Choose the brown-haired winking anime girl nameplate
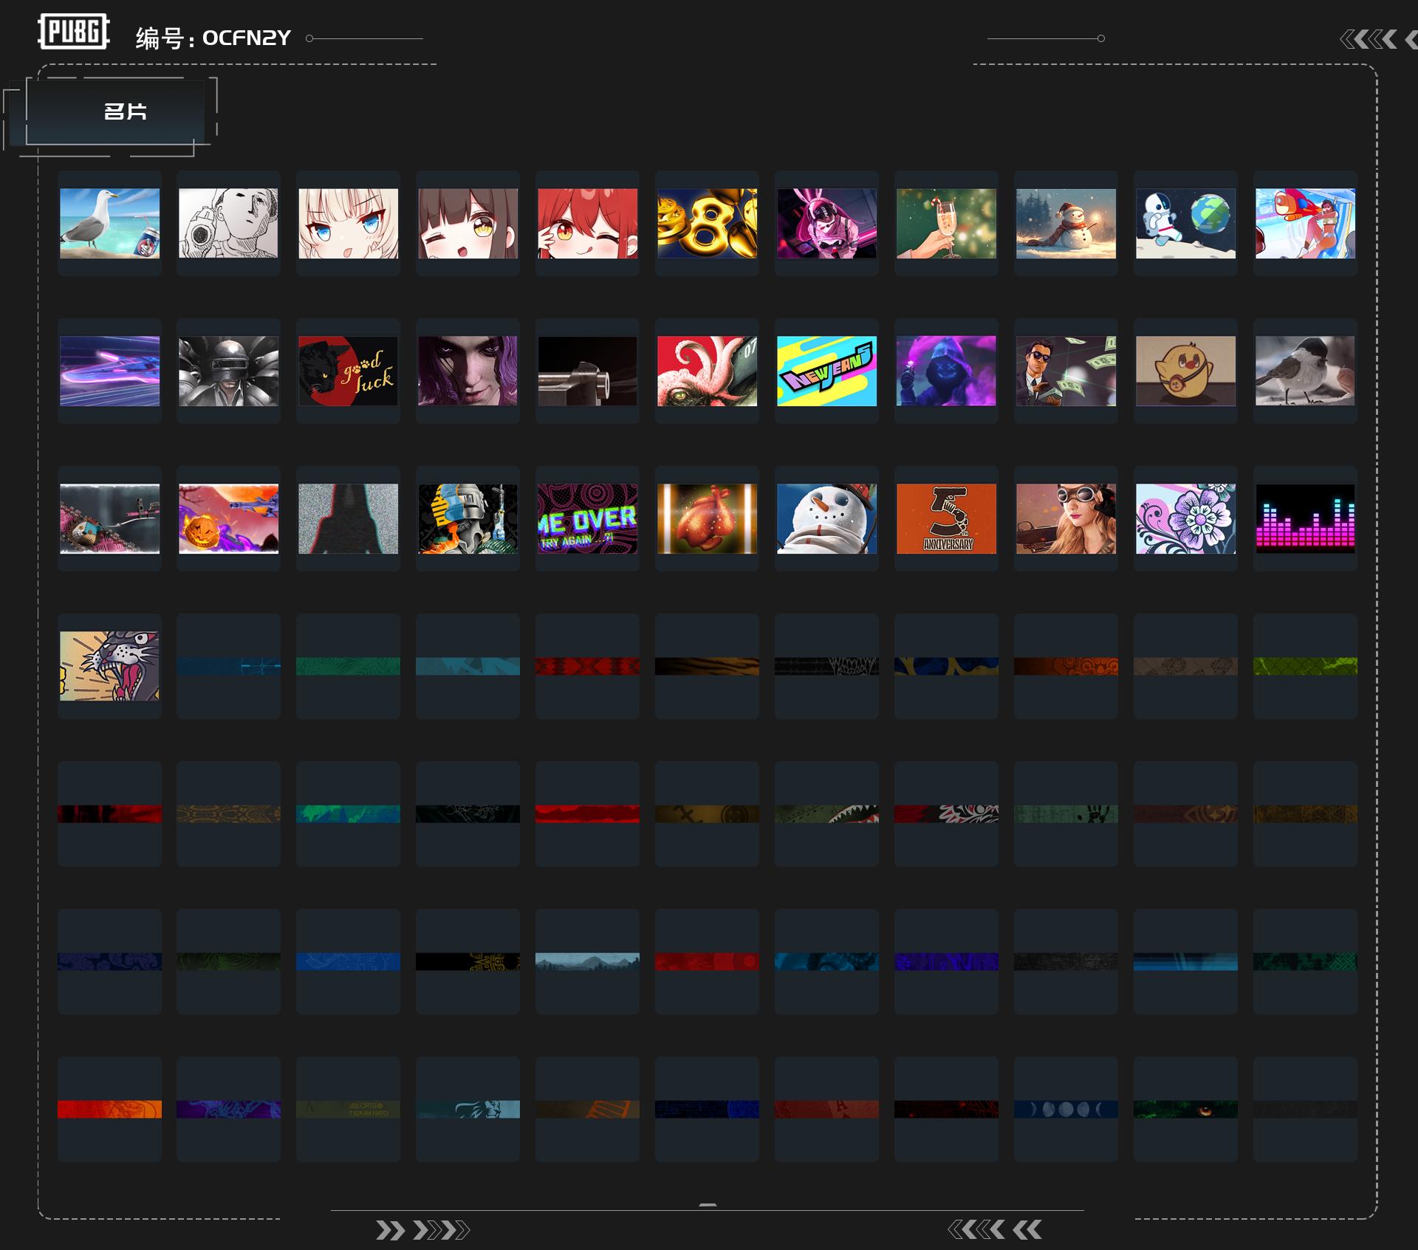The image size is (1418, 1250). (x=468, y=223)
